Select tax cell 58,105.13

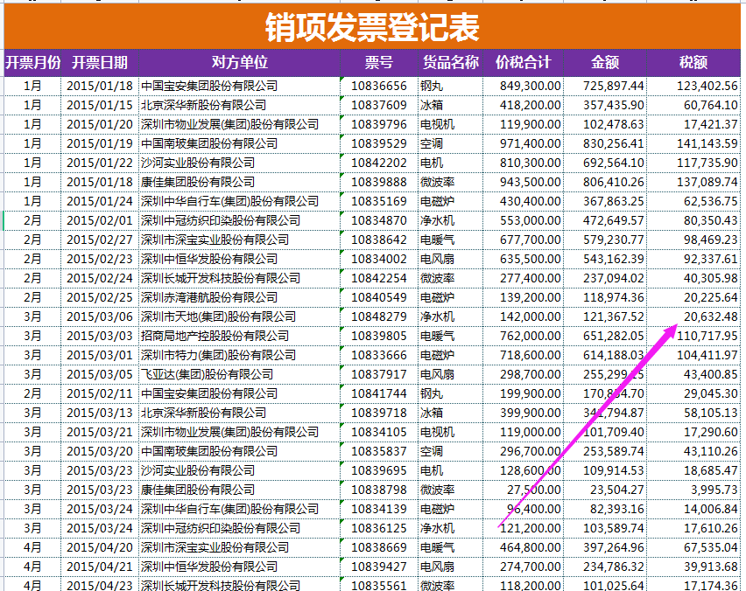coord(693,413)
